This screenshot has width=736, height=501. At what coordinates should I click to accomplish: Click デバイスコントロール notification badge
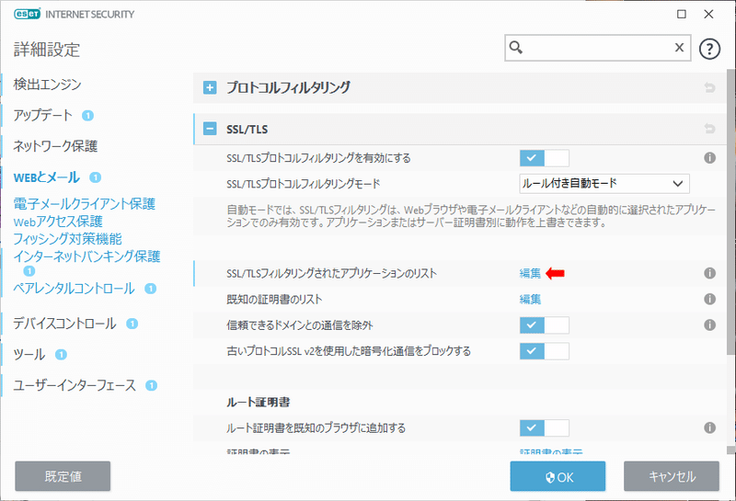(x=132, y=324)
